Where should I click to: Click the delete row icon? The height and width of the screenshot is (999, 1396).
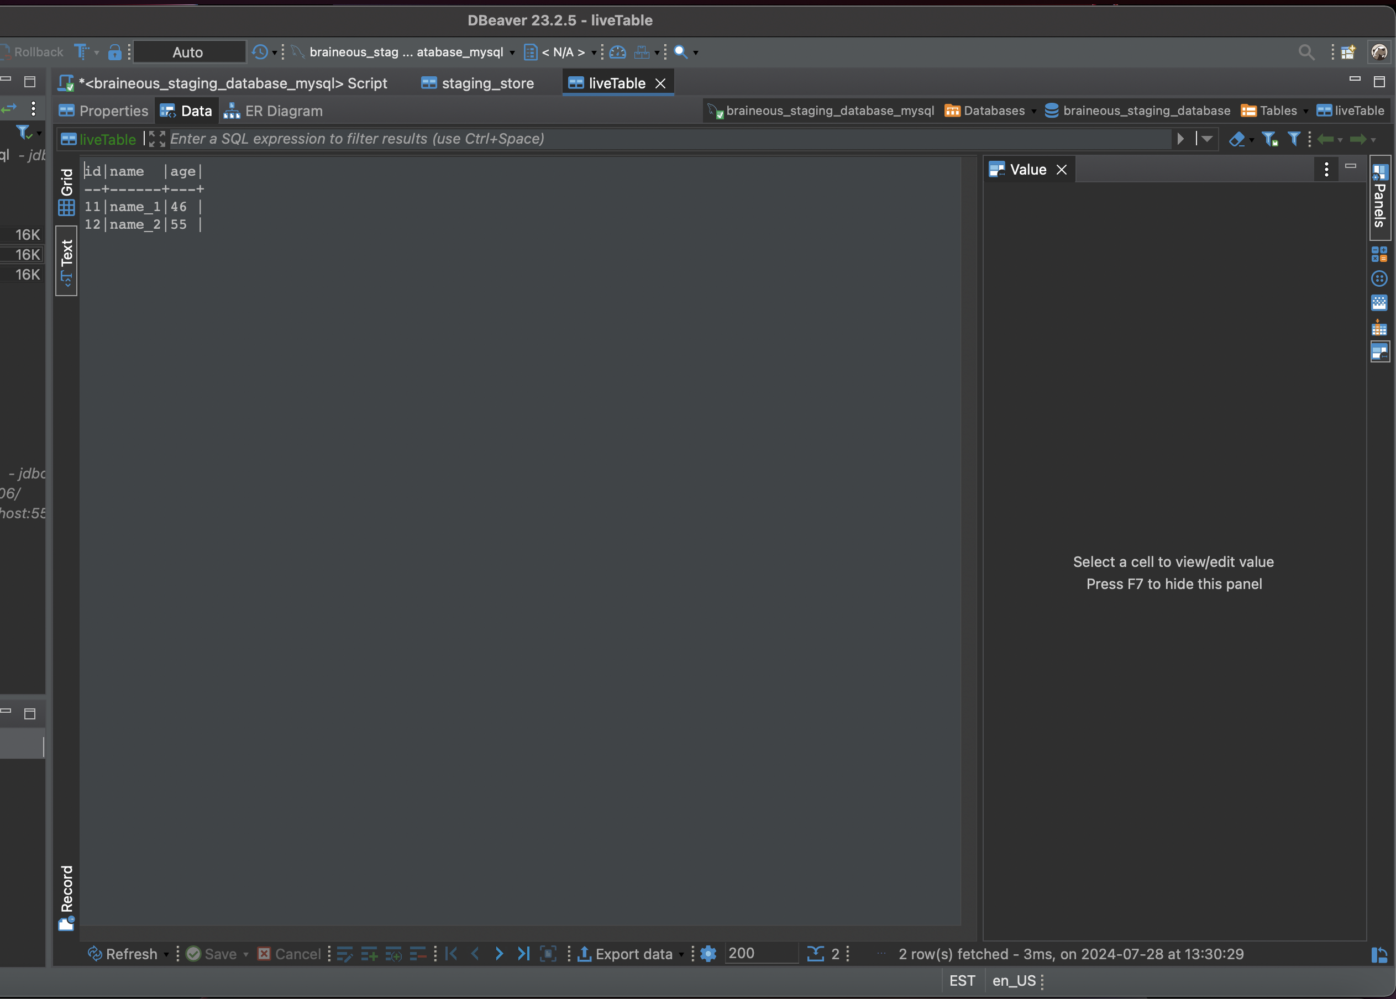(x=418, y=954)
